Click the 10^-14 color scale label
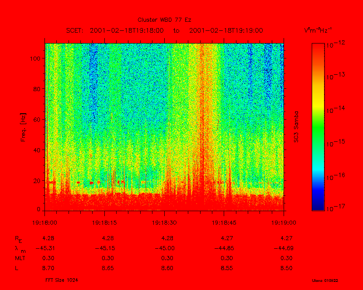Viewport: 363px width, 290px height. point(336,110)
